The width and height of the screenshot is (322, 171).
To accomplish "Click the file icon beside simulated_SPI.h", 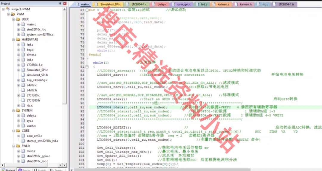I will pos(23,75).
